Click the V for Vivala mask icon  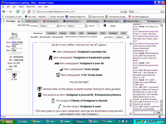click(x=59, y=75)
